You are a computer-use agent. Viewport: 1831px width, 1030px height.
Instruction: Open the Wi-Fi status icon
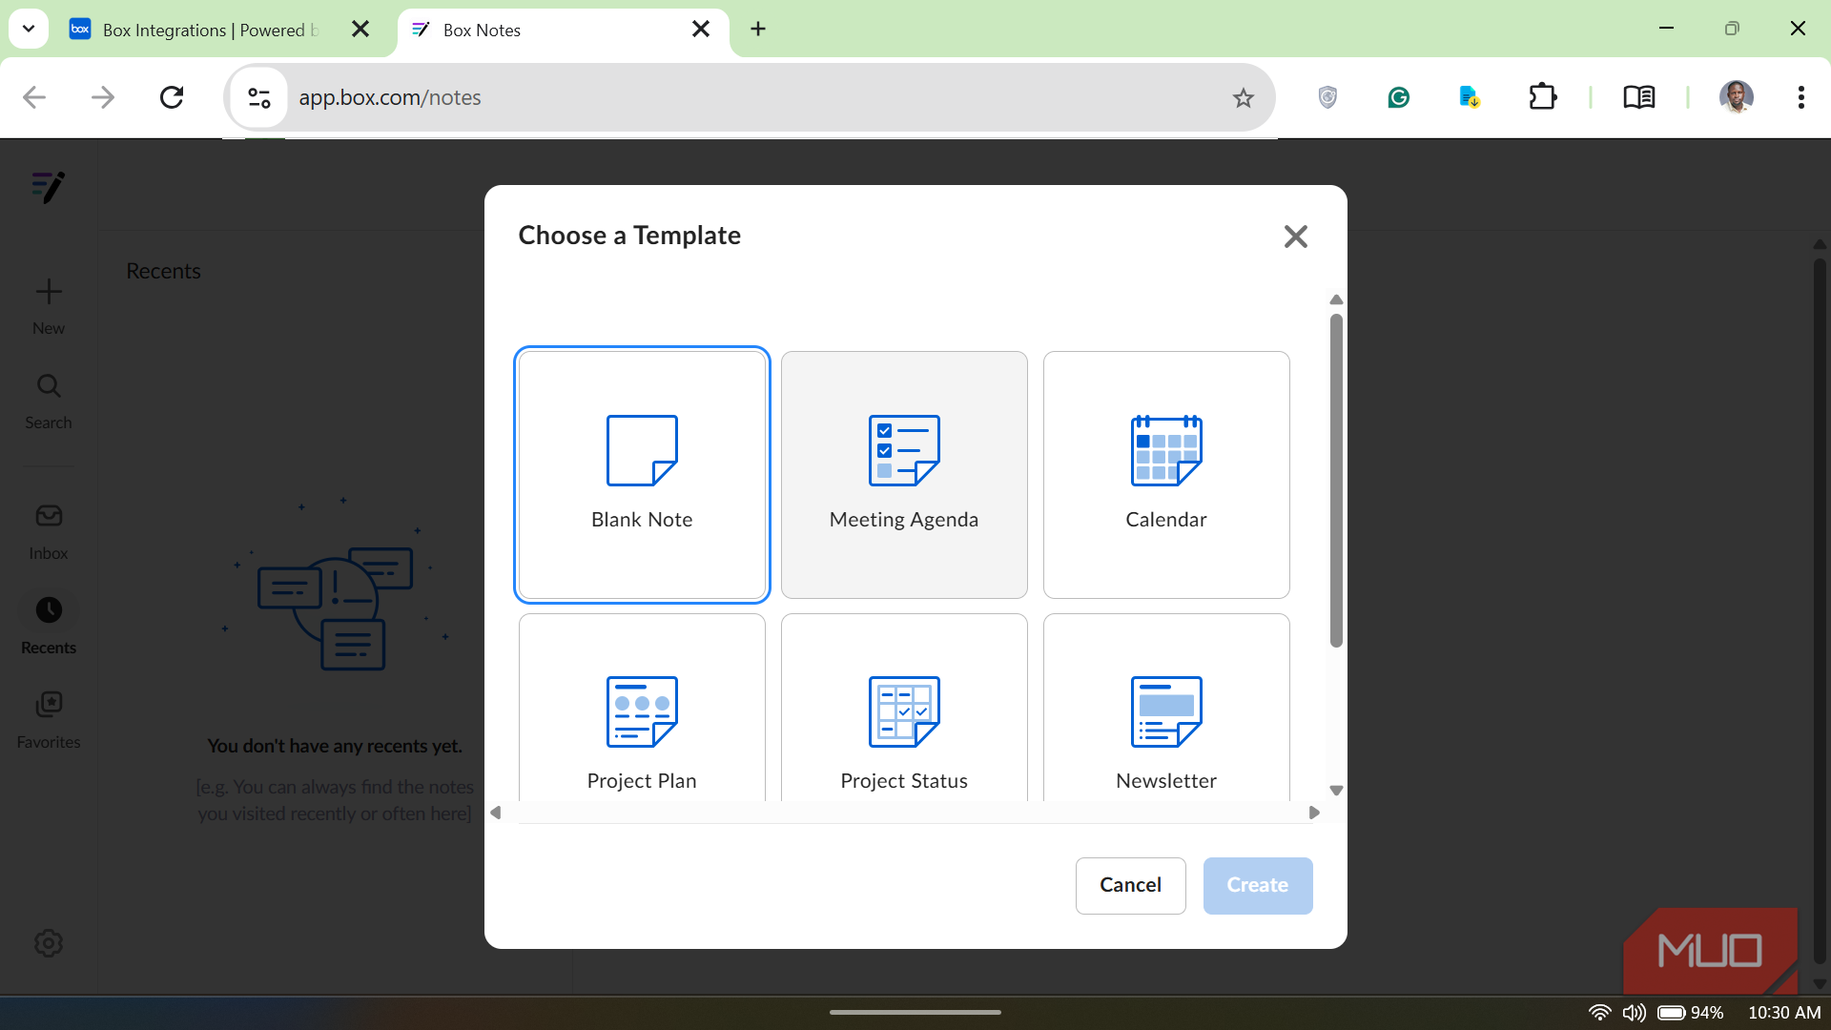pyautogui.click(x=1599, y=1013)
